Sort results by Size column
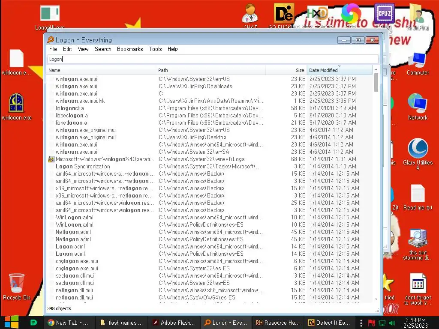 (286, 70)
